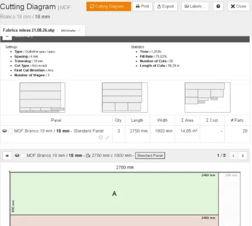This screenshot has width=252, height=226.
Task: Collapse the Summary section toggle
Action: (x=7, y=37)
